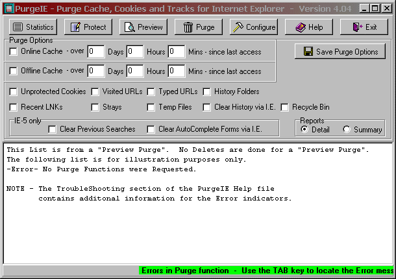Image resolution: width=396 pixels, height=279 pixels.
Task: Click the Offline Cache Mins field
Action: pos(177,71)
